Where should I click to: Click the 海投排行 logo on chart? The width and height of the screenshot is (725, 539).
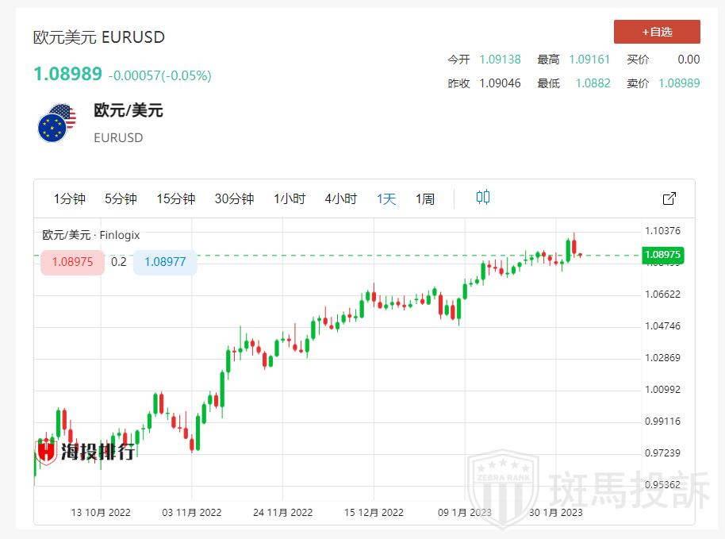coord(86,452)
